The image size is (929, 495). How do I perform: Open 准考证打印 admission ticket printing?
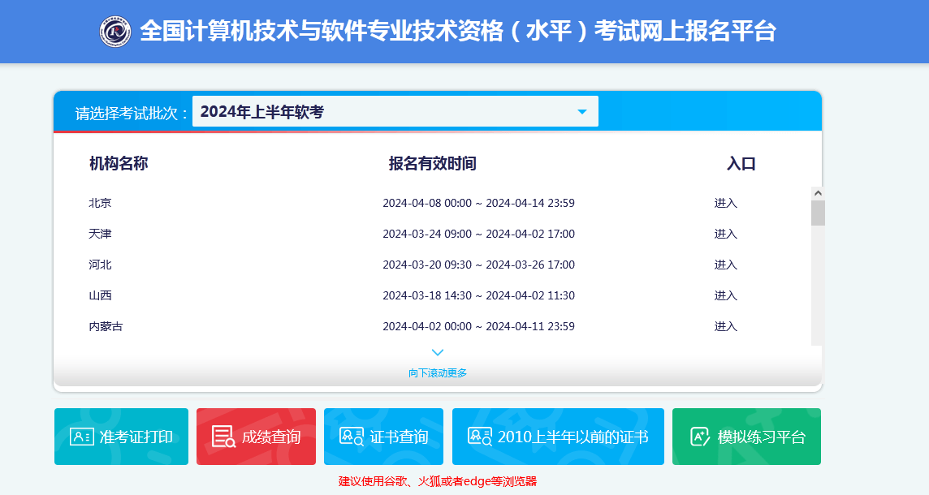[x=136, y=437]
